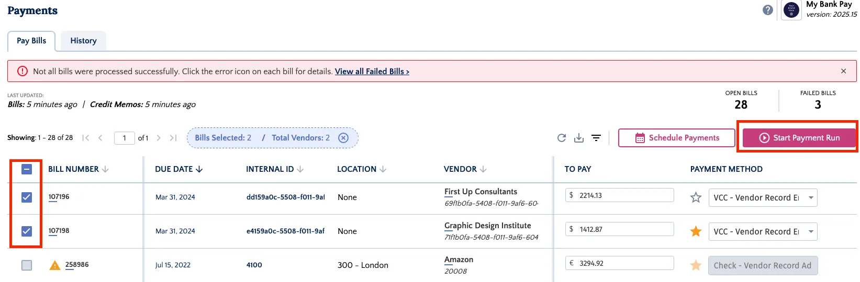The height and width of the screenshot is (282, 860).
Task: Sort by Location arrow
Action: [x=383, y=169]
